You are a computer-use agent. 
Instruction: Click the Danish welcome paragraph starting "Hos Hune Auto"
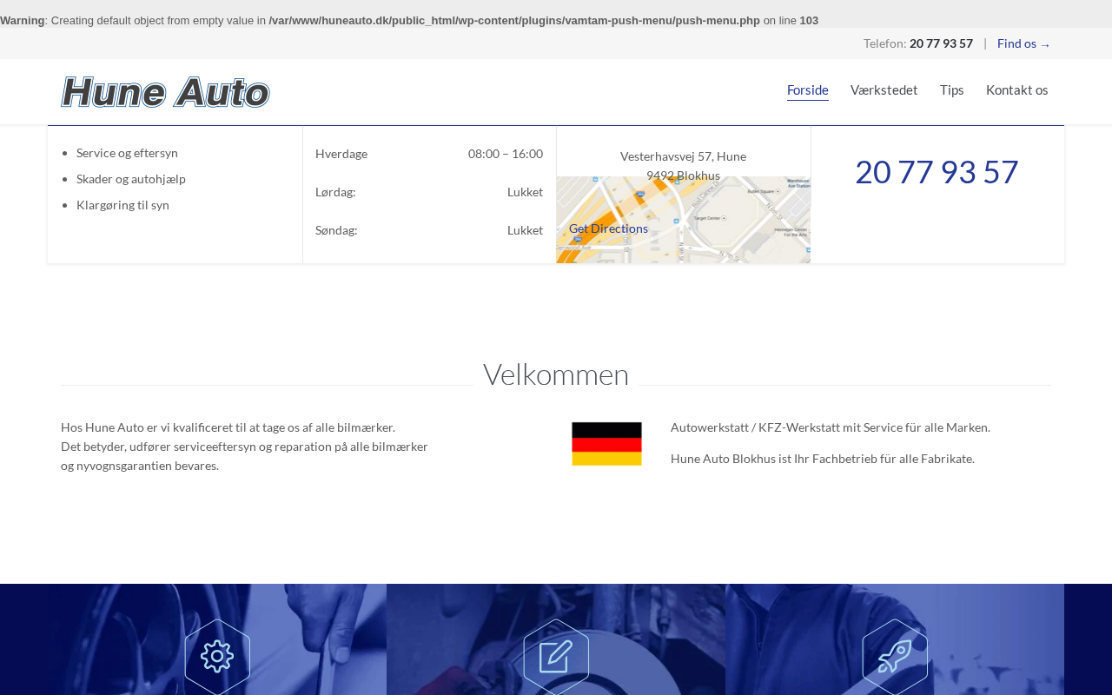(x=245, y=447)
